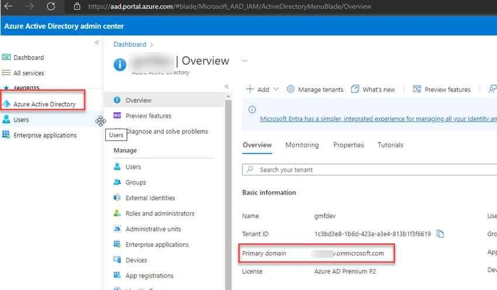Viewport: 497px width, 290px height.
Task: Click the Preview features menu icon
Action: click(x=117, y=115)
